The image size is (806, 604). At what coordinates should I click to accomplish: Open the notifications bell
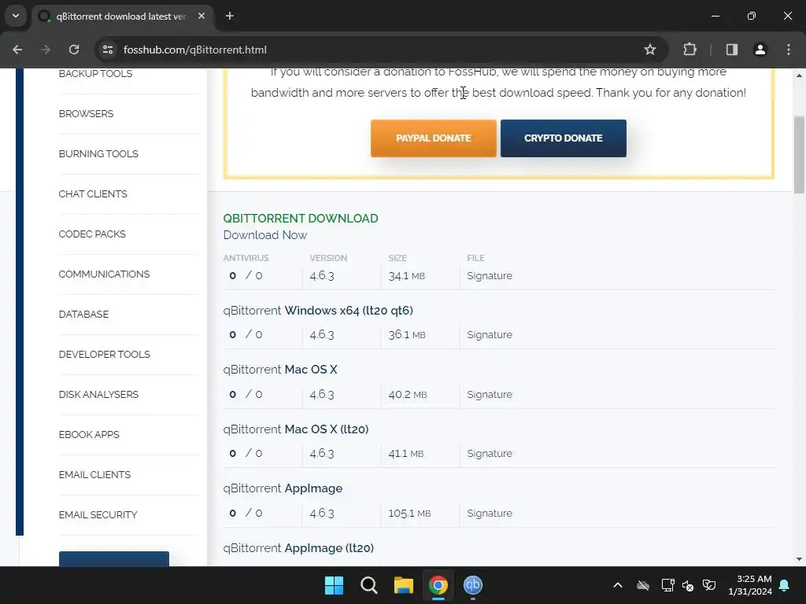pos(785,585)
